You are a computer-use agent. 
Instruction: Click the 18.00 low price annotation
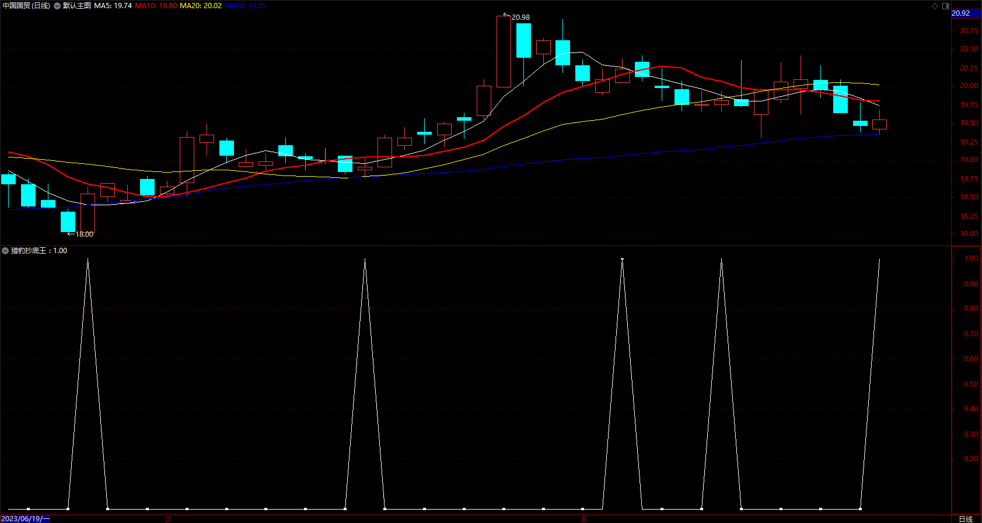[84, 234]
